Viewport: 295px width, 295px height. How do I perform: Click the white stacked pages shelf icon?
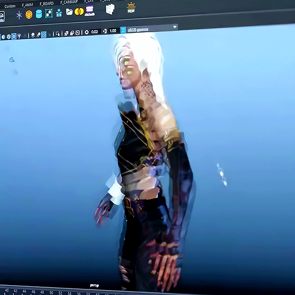[x=110, y=9]
